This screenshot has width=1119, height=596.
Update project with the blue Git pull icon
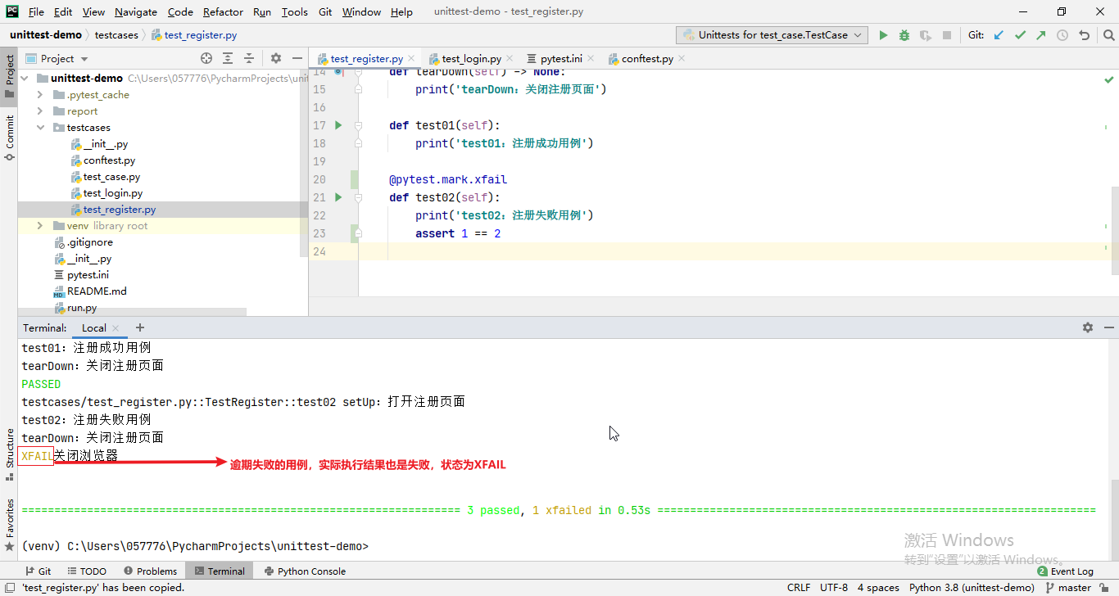pos(998,34)
